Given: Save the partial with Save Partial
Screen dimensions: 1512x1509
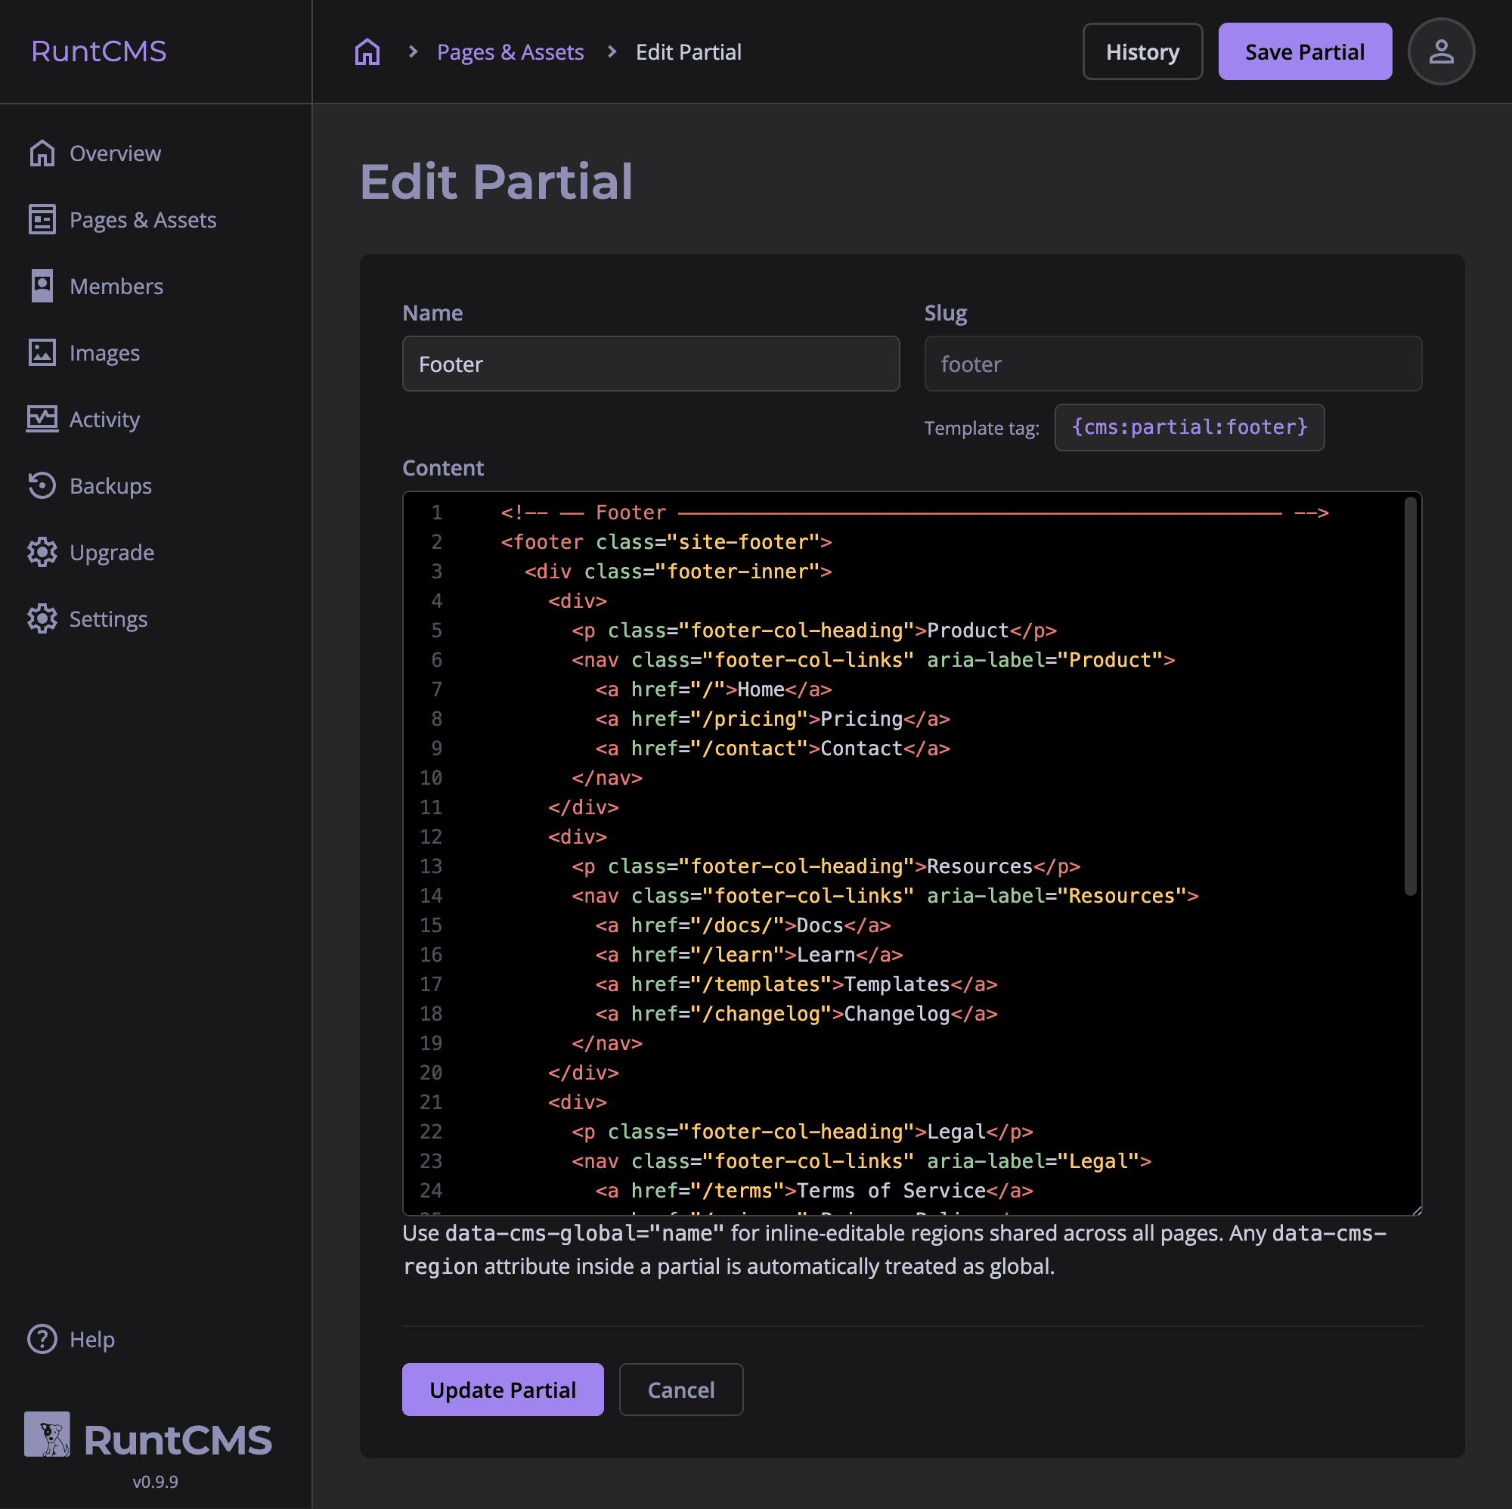Looking at the screenshot, I should pyautogui.click(x=1304, y=51).
